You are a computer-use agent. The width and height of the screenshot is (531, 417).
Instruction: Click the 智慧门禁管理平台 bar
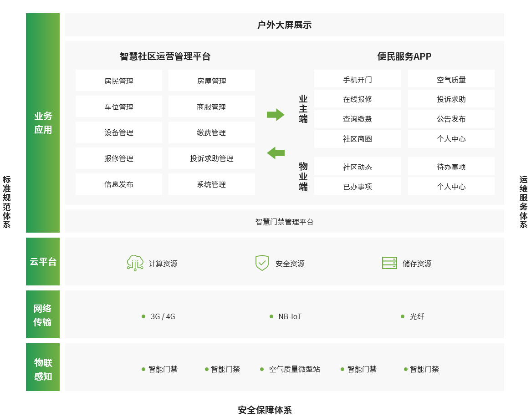285,222
